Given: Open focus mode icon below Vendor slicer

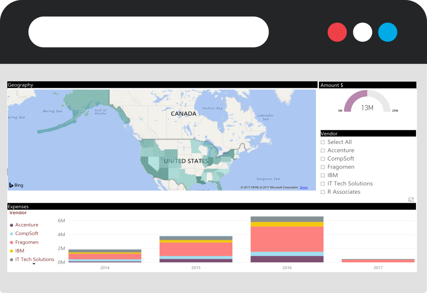Looking at the screenshot, I should 411,199.
